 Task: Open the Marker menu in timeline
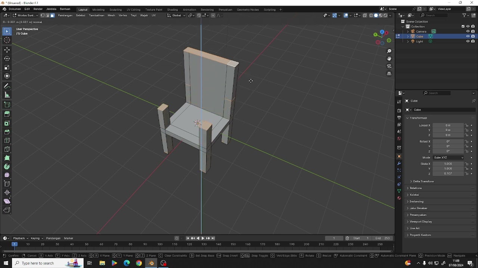tap(68, 238)
